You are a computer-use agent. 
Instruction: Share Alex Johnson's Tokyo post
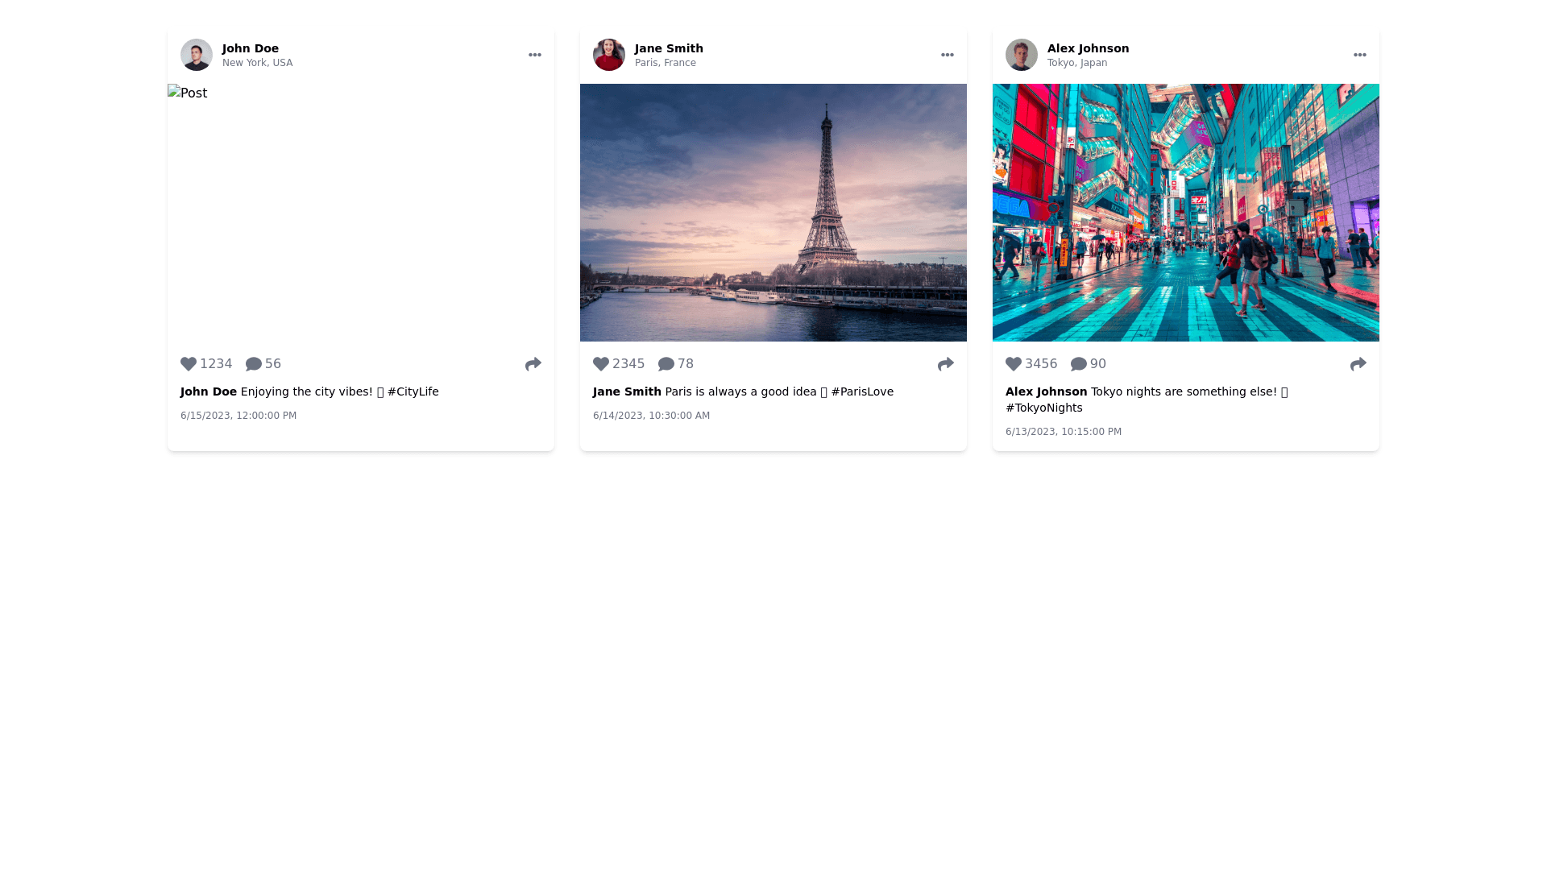[1358, 364]
